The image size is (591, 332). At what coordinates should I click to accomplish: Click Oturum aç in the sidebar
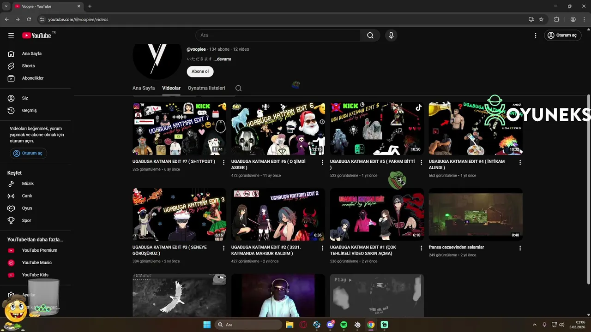pyautogui.click(x=28, y=153)
